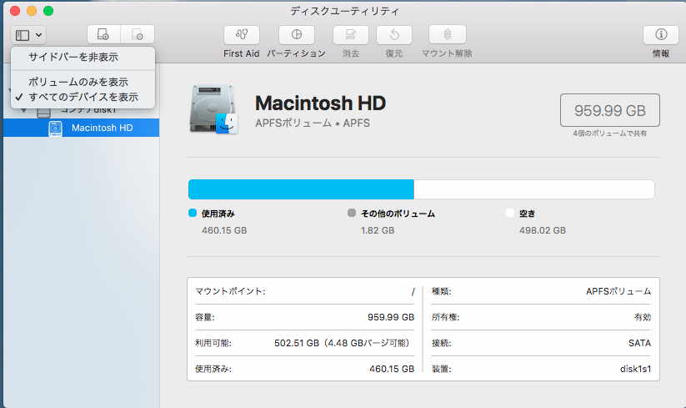This screenshot has height=408, width=686.
Task: Click the 4個のボリュームで共有 caption
Action: (x=610, y=133)
